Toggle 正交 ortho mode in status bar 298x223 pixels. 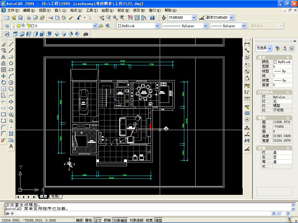click(98, 220)
